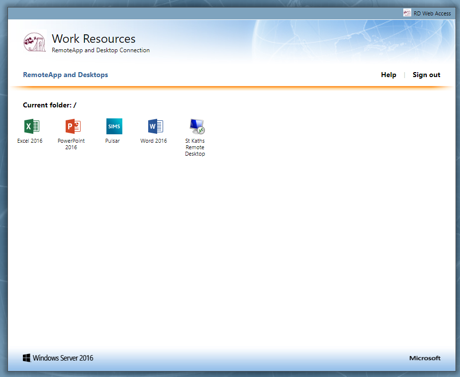The height and width of the screenshot is (377, 460).
Task: Click the Windows logo next to Windows Server 2016
Action: point(27,358)
